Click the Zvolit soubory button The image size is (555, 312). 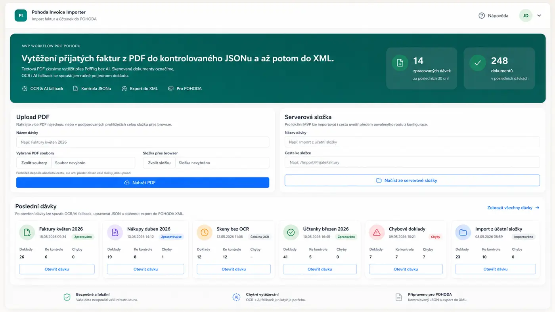click(x=34, y=163)
